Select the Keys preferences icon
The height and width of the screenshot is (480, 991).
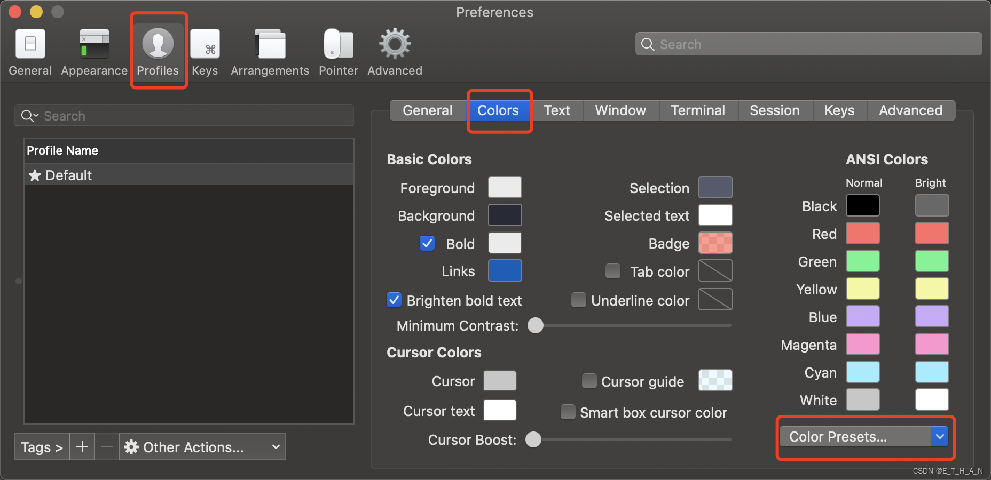tap(205, 51)
